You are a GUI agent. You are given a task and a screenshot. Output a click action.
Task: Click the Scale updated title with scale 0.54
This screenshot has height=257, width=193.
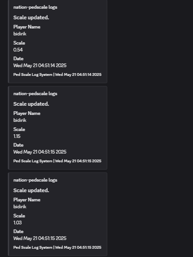click(x=31, y=17)
